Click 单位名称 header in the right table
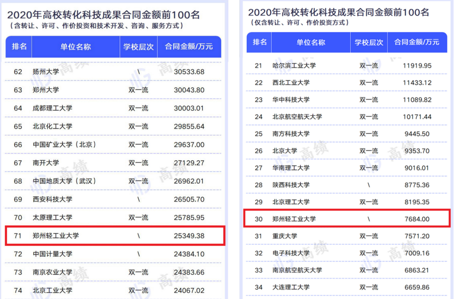The image size is (454, 299). tap(311, 42)
